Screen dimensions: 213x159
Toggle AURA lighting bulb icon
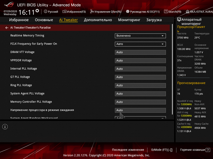tap(188, 12)
